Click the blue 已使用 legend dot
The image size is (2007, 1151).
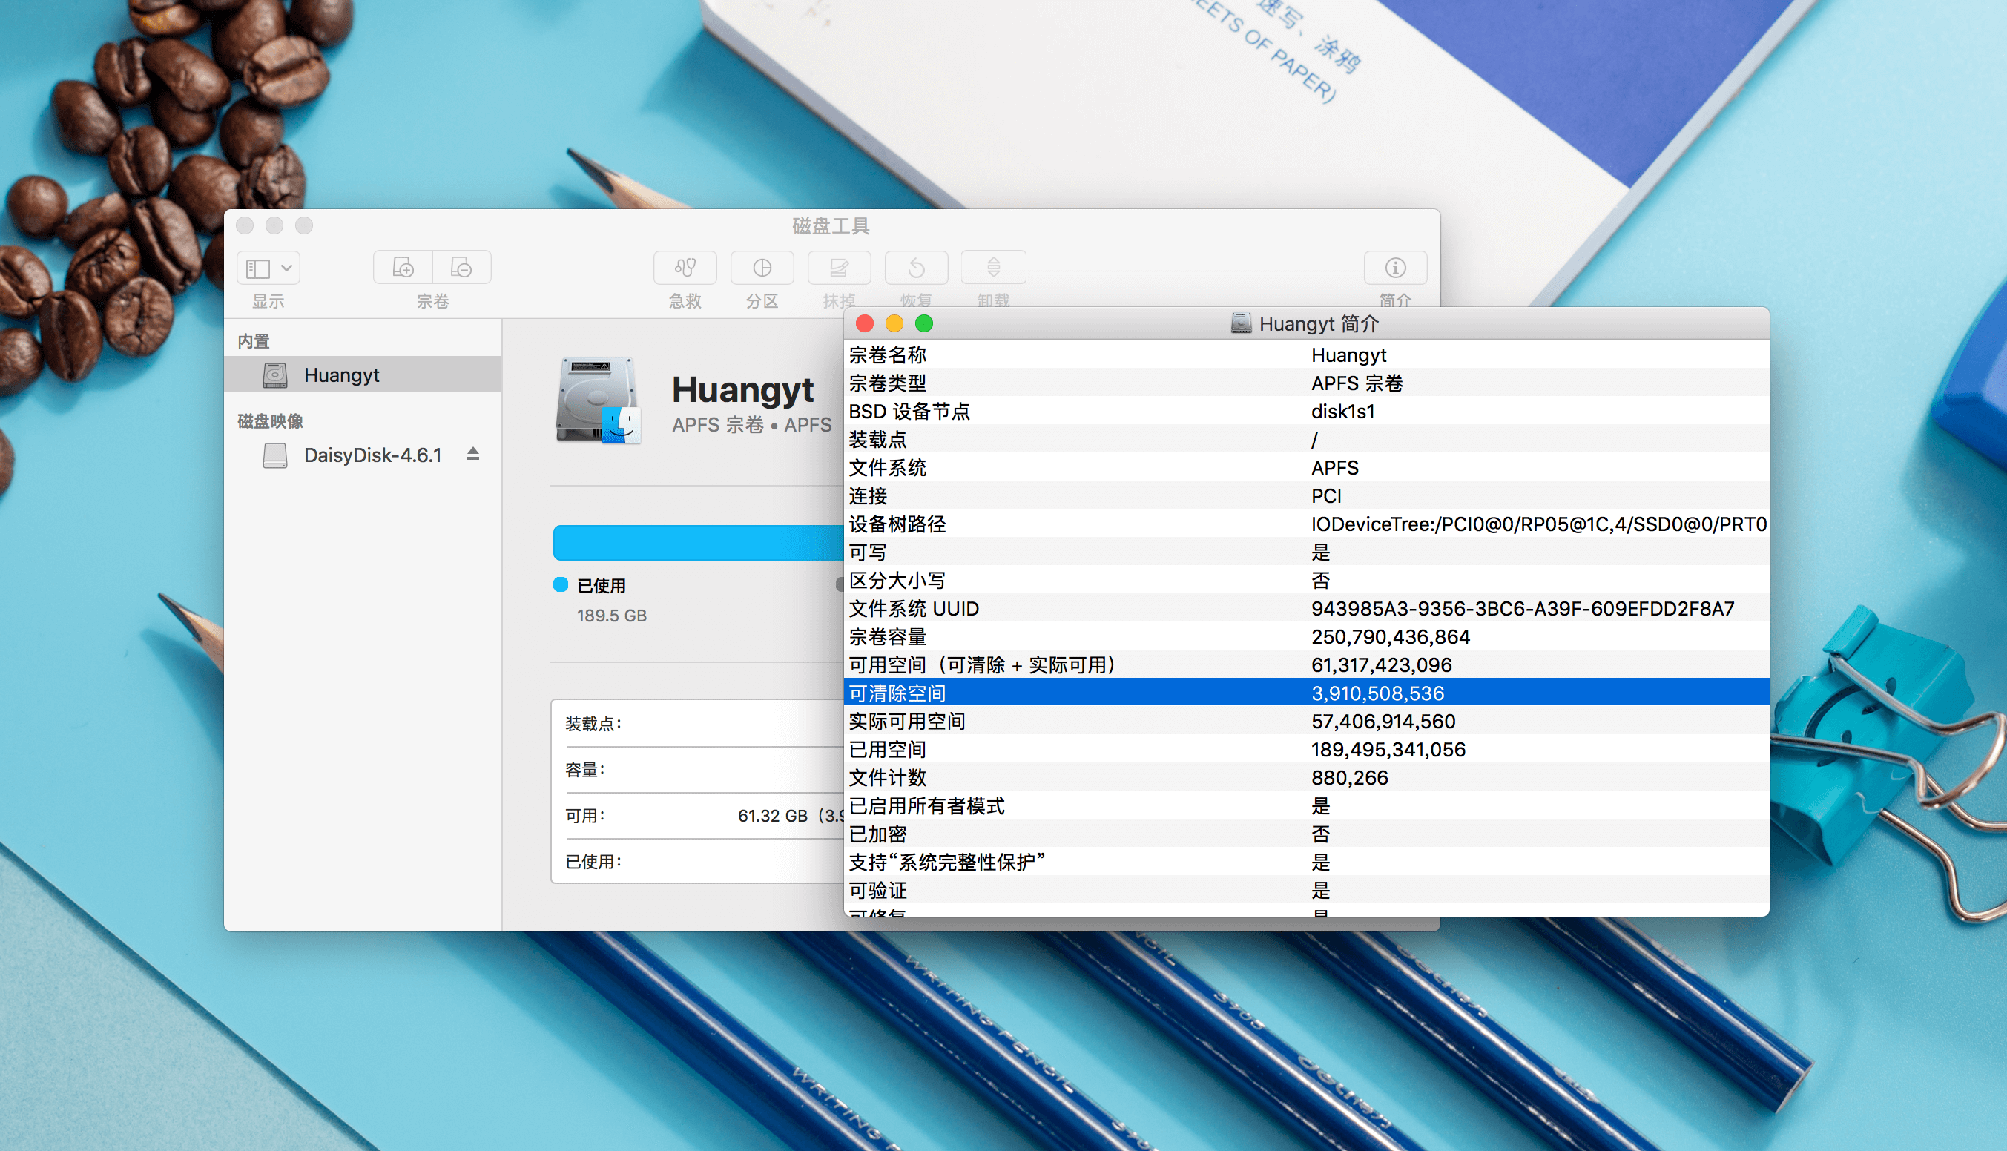click(561, 585)
